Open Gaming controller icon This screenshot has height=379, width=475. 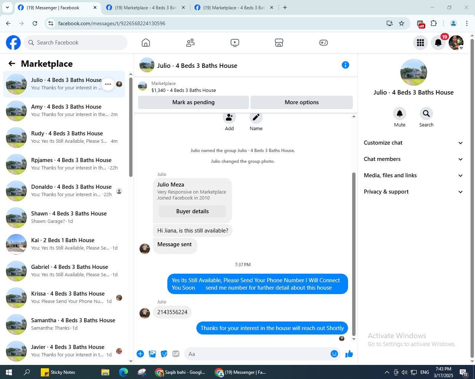click(324, 43)
